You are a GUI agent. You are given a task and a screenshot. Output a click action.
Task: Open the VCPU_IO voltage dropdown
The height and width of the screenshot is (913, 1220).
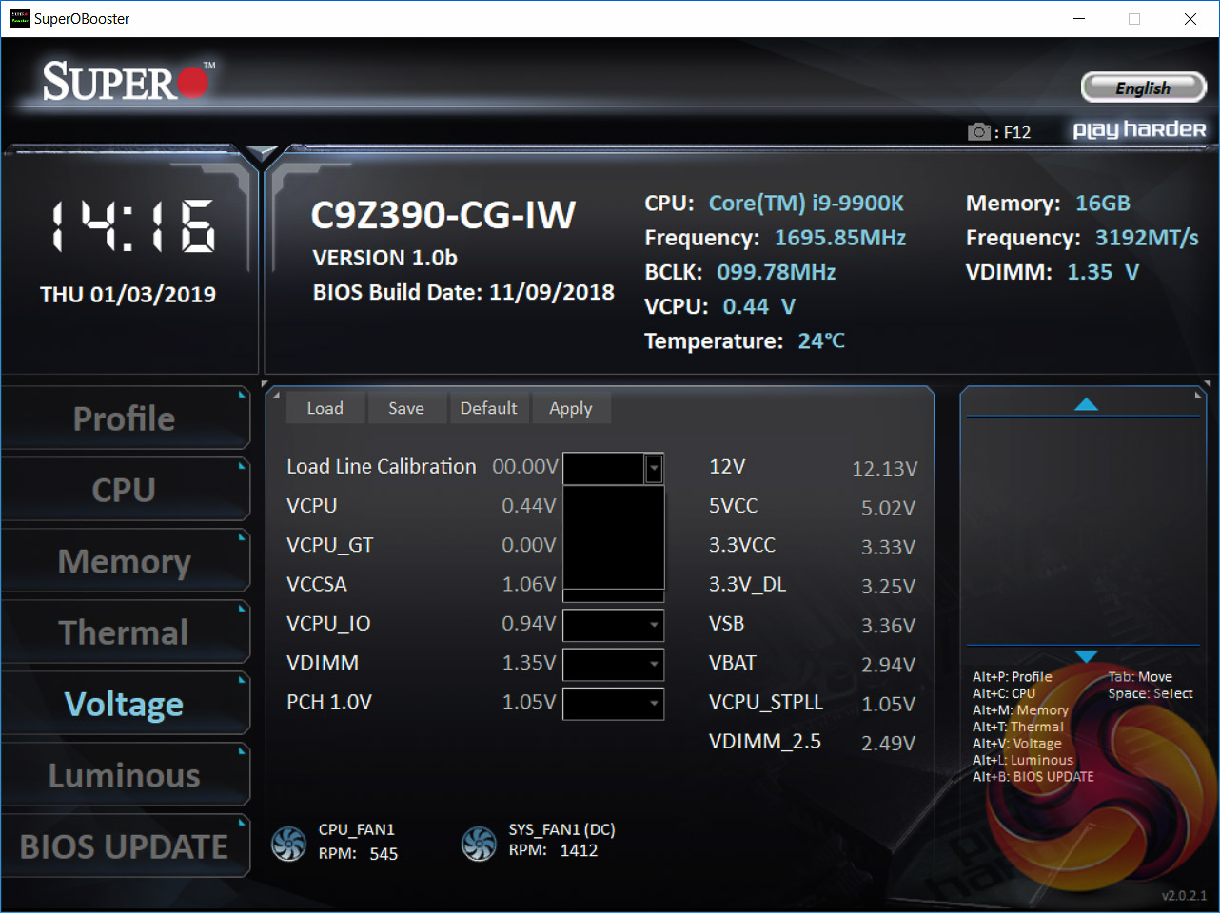click(614, 625)
